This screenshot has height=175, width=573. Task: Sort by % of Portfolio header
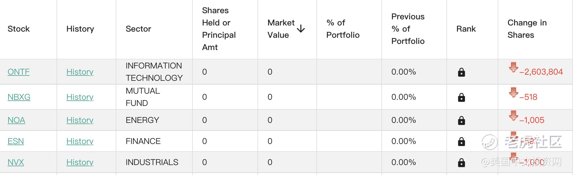(x=343, y=29)
